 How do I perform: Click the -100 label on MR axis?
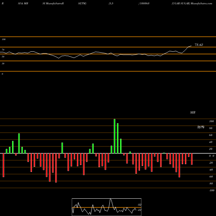212,191
